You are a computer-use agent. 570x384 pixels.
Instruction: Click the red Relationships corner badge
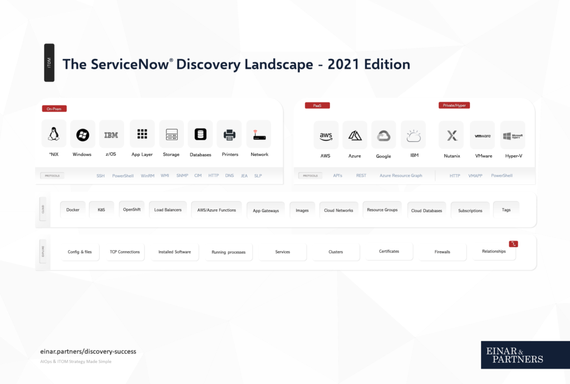click(x=513, y=244)
